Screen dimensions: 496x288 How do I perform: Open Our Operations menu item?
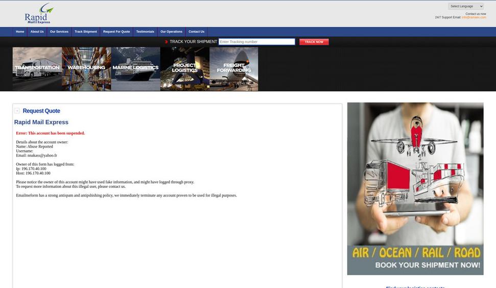point(171,32)
